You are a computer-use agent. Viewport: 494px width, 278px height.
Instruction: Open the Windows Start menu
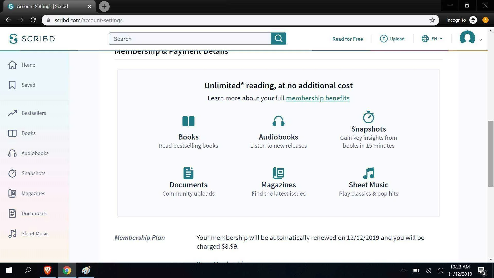coord(9,270)
